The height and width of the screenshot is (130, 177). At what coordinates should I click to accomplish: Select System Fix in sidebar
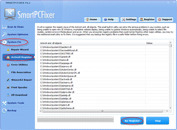coord(14,42)
